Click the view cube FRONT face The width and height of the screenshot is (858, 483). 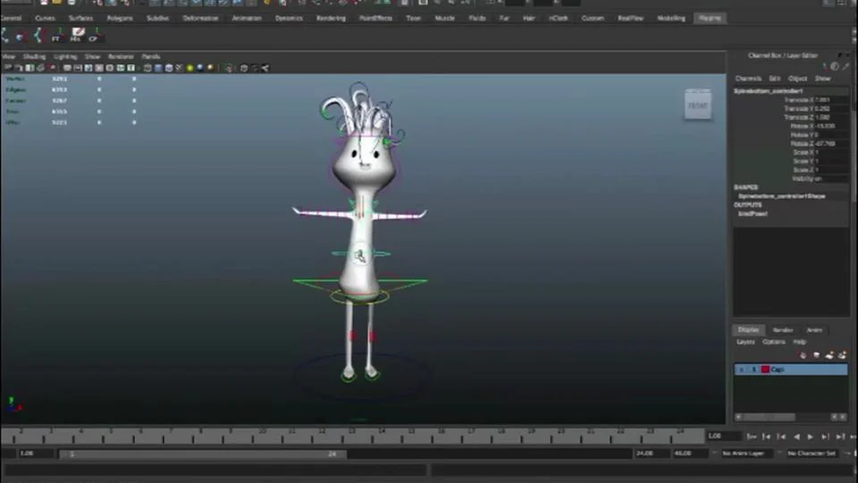coord(698,105)
